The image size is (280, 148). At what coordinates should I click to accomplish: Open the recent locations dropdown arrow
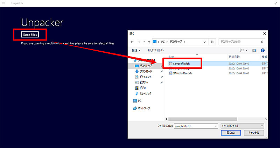144,42
